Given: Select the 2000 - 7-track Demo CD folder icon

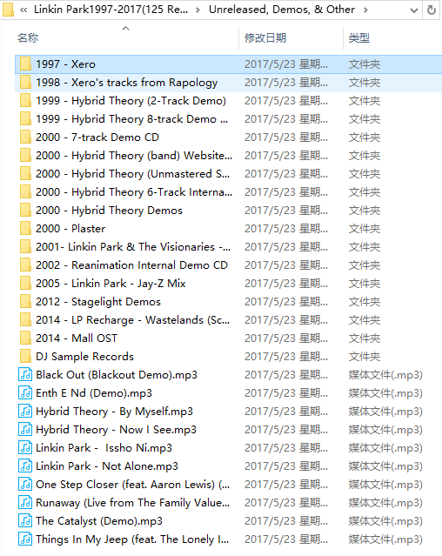Looking at the screenshot, I should (x=25, y=137).
